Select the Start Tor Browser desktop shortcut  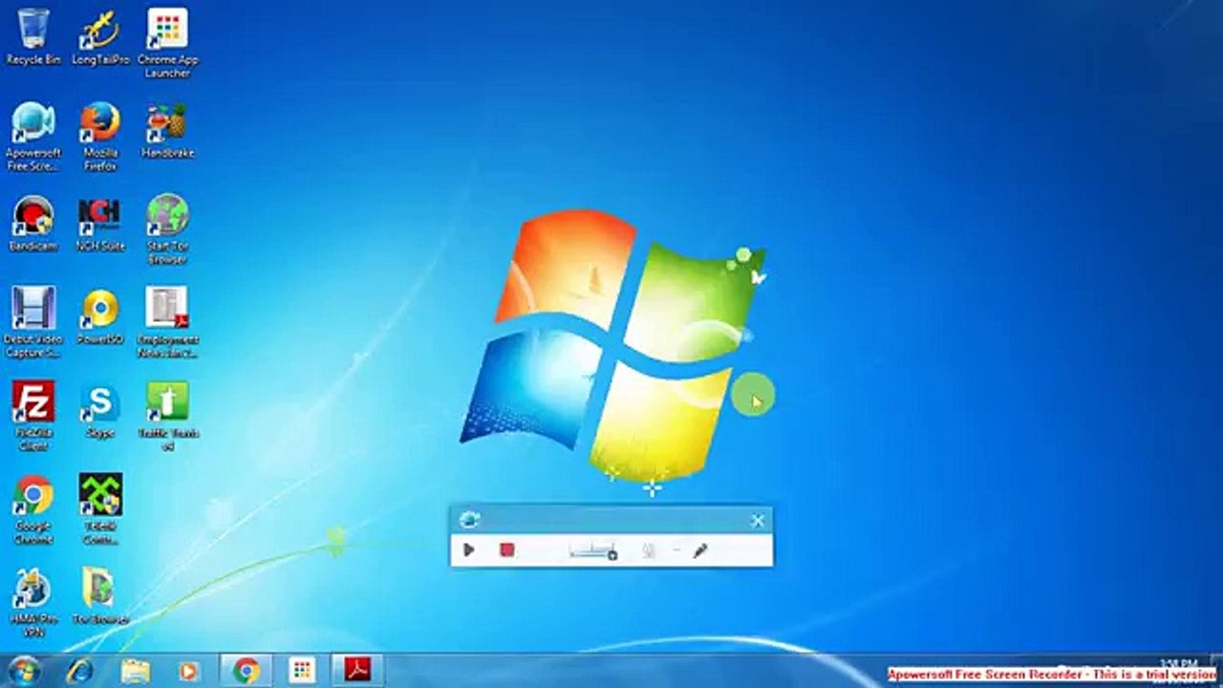pyautogui.click(x=167, y=230)
